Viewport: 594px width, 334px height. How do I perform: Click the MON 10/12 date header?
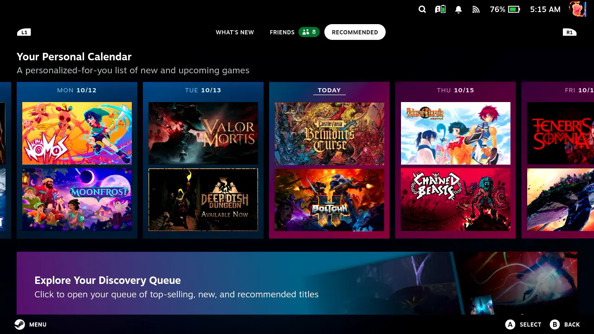[x=77, y=90]
